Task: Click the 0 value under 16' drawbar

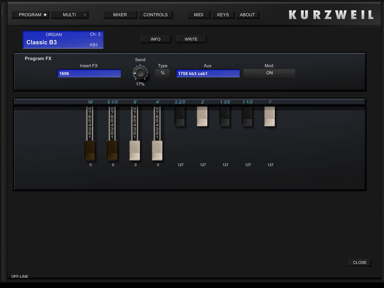Action: click(x=90, y=165)
